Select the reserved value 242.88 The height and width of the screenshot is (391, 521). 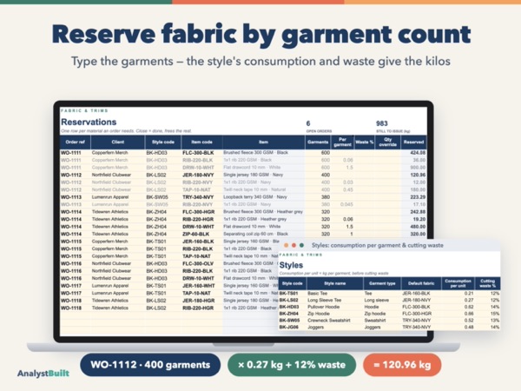pos(418,212)
